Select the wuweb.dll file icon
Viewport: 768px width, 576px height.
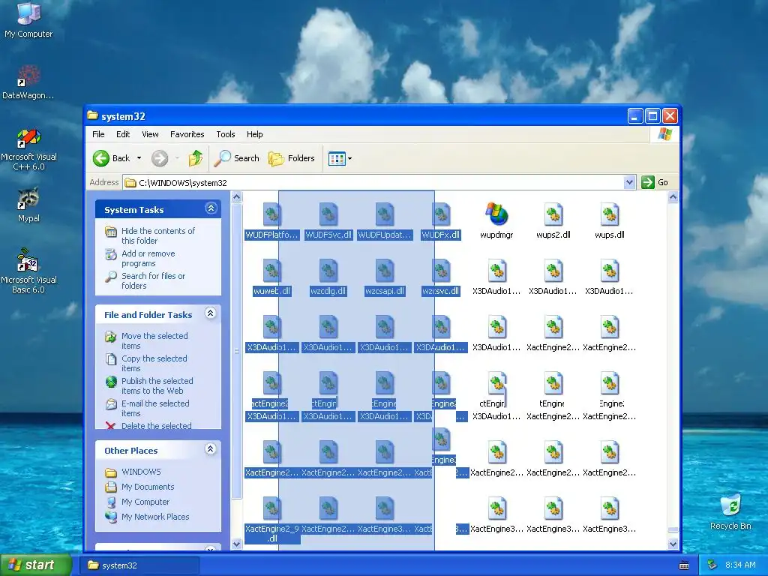tap(271, 271)
